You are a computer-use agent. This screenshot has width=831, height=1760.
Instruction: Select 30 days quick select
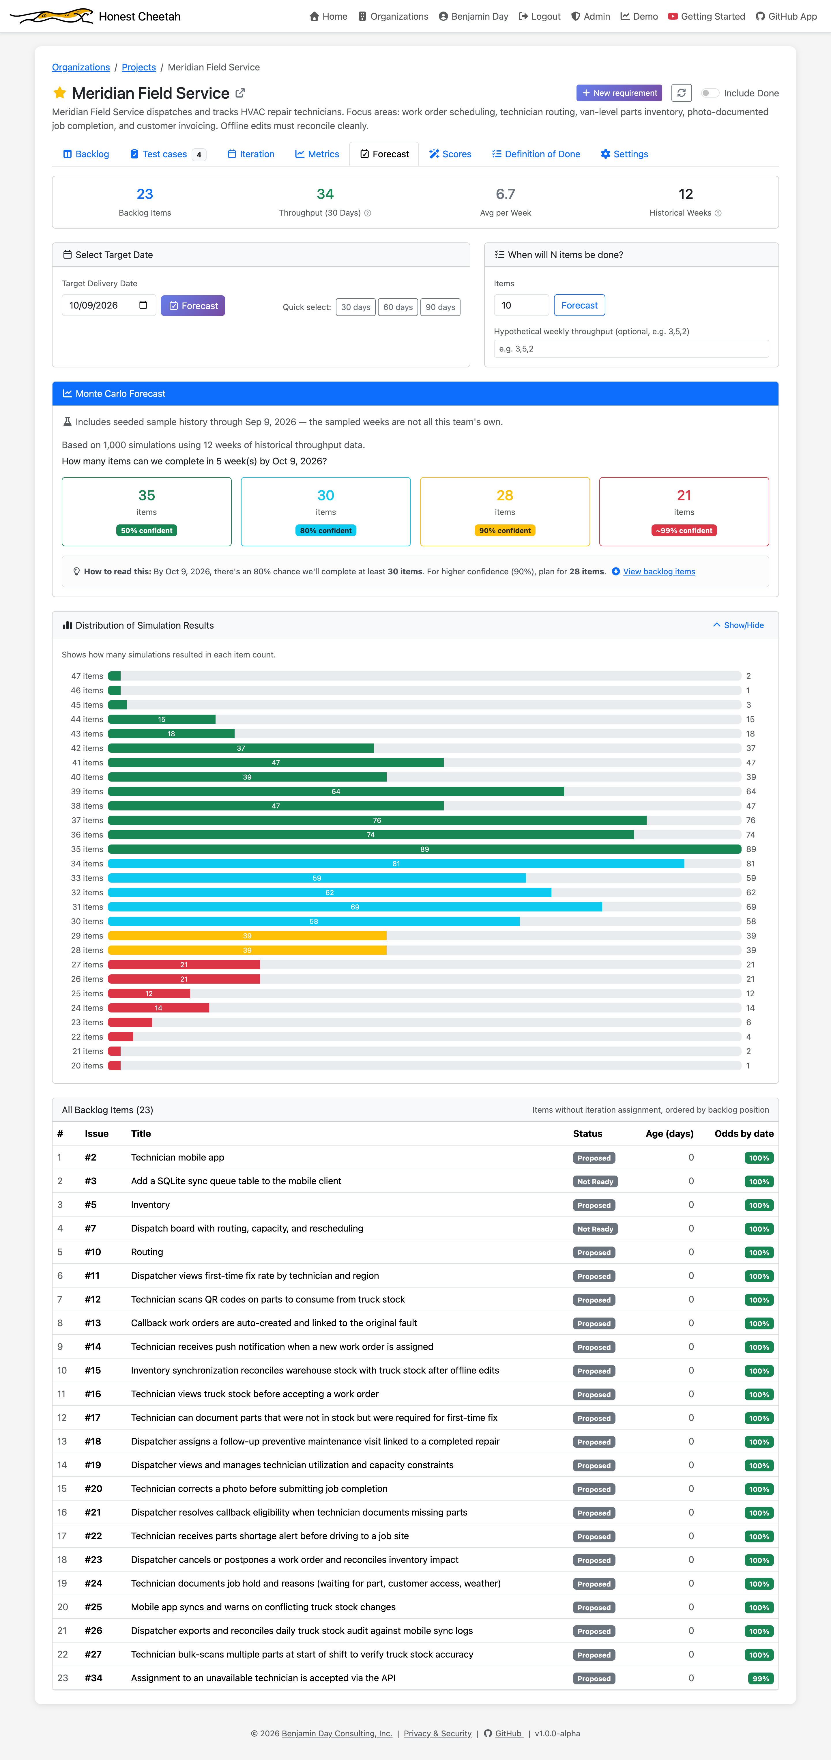355,307
